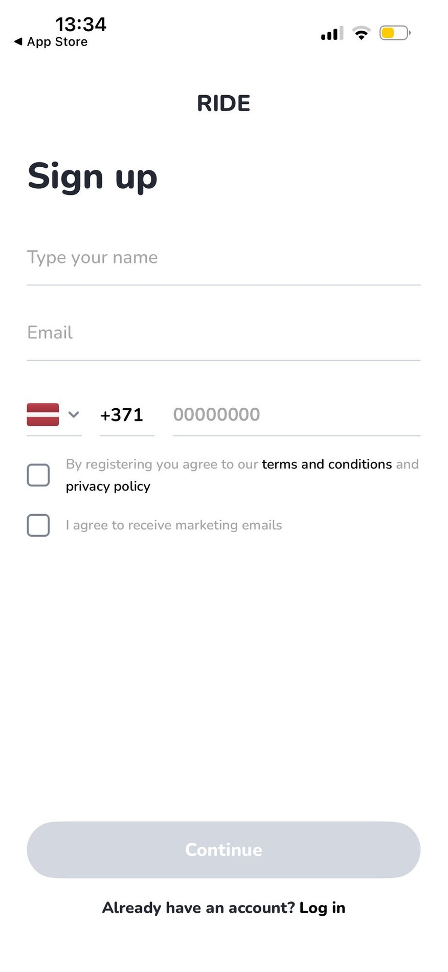Tap the 'Already have an account?' text
448x972 pixels.
click(198, 908)
